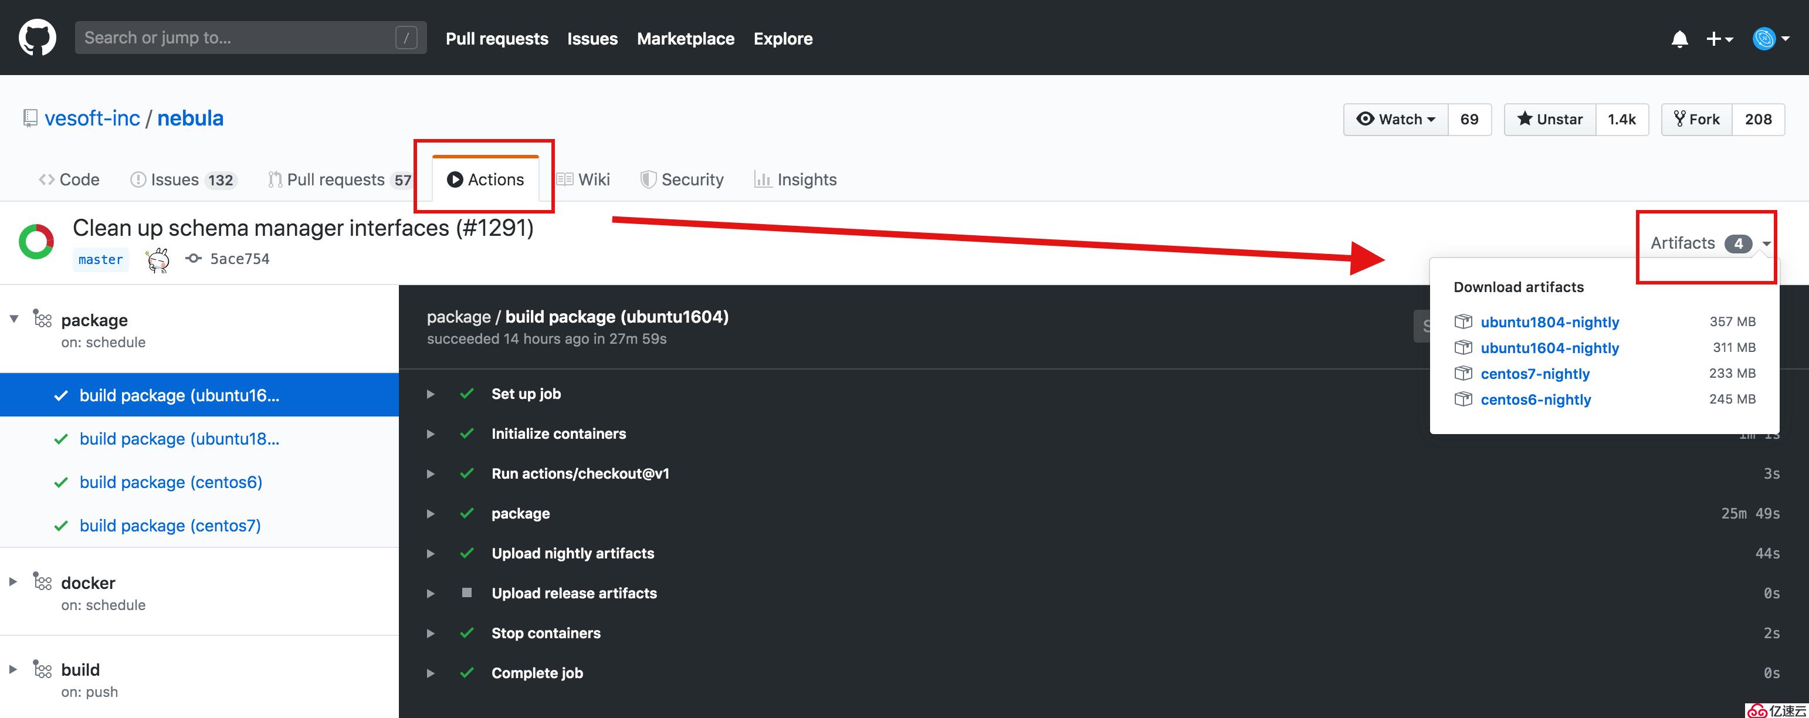Click the ubuntu1804-nightly package icon
The width and height of the screenshot is (1809, 718).
tap(1463, 322)
